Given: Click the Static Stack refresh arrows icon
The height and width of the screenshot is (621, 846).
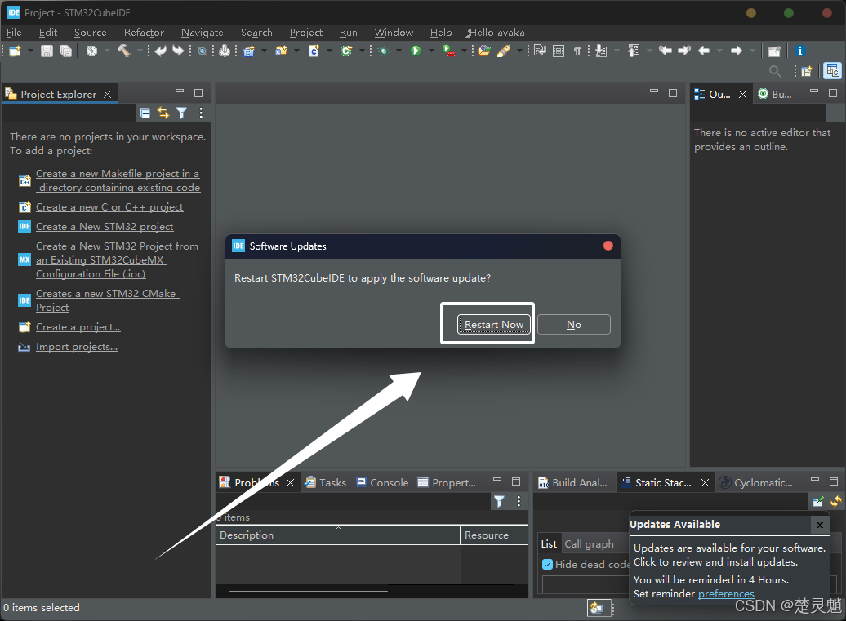Looking at the screenshot, I should [x=835, y=501].
